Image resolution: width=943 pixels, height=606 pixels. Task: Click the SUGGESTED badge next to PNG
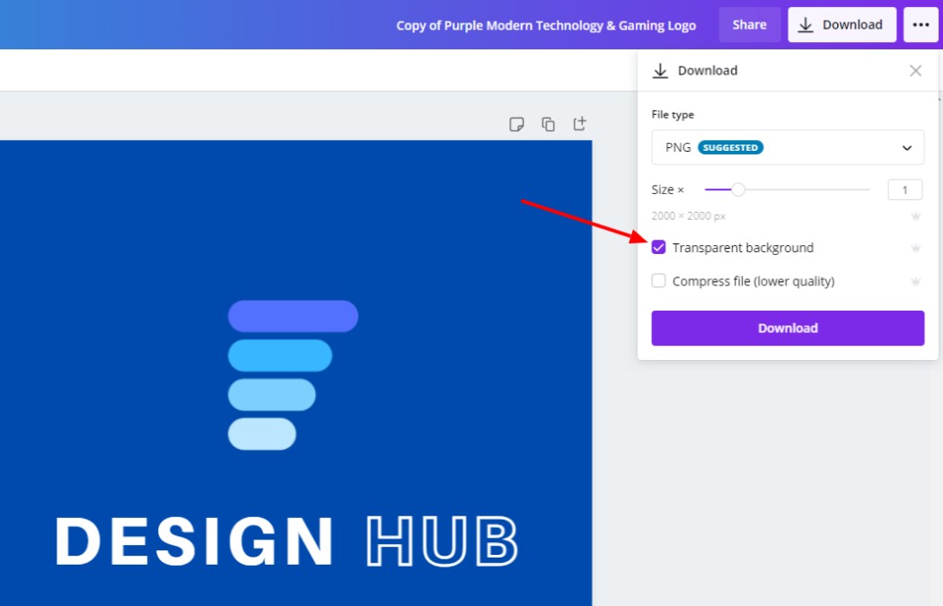(730, 147)
